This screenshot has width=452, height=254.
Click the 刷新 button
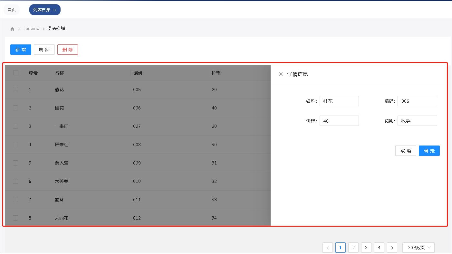tap(44, 50)
